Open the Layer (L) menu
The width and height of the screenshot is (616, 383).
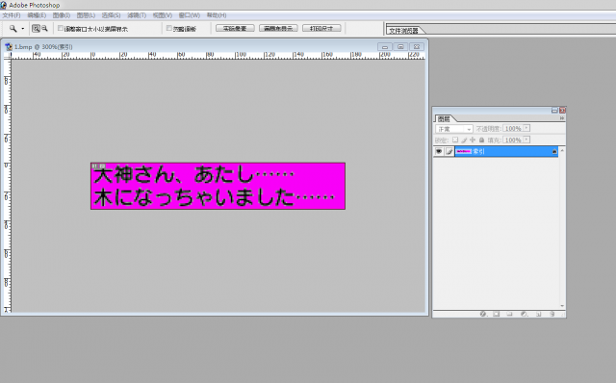[86, 15]
